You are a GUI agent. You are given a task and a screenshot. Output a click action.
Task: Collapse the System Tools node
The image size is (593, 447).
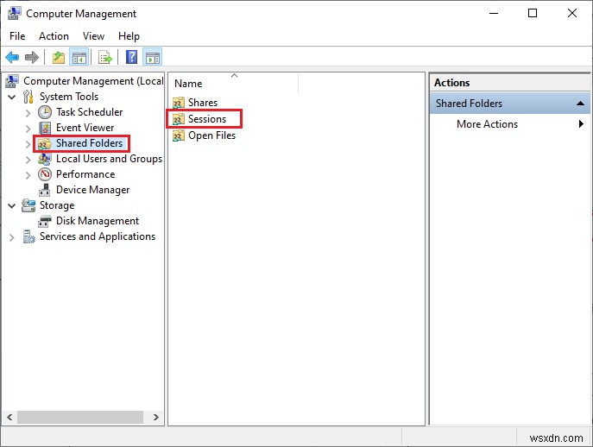[12, 97]
